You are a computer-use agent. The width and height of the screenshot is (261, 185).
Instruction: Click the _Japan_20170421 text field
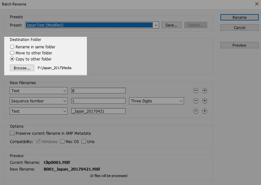(x=98, y=111)
